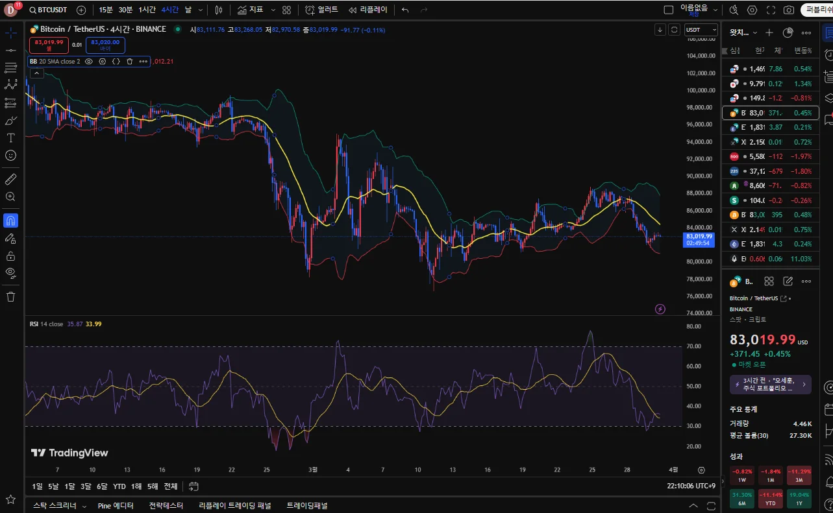The image size is (833, 513).
Task: Open the Fibonacci retracement tools
Action: [11, 67]
